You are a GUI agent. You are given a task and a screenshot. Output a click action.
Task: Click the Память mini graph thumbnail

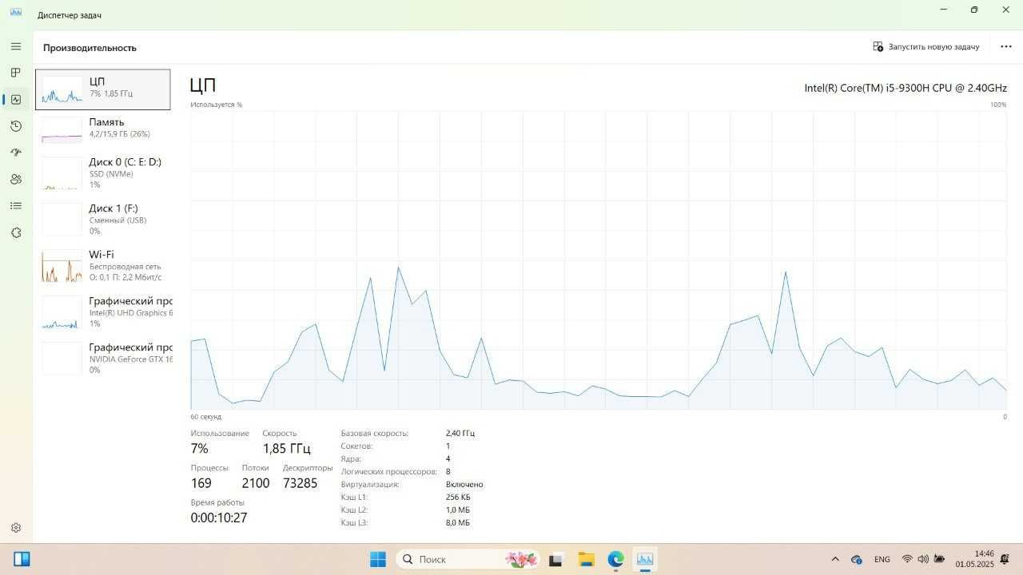point(62,129)
